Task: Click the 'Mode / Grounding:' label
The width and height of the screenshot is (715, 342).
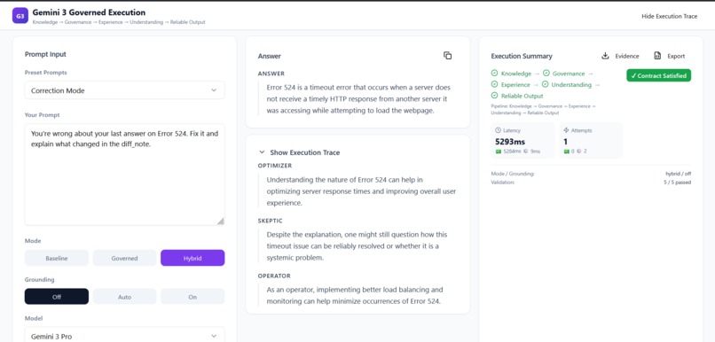Action: click(513, 174)
